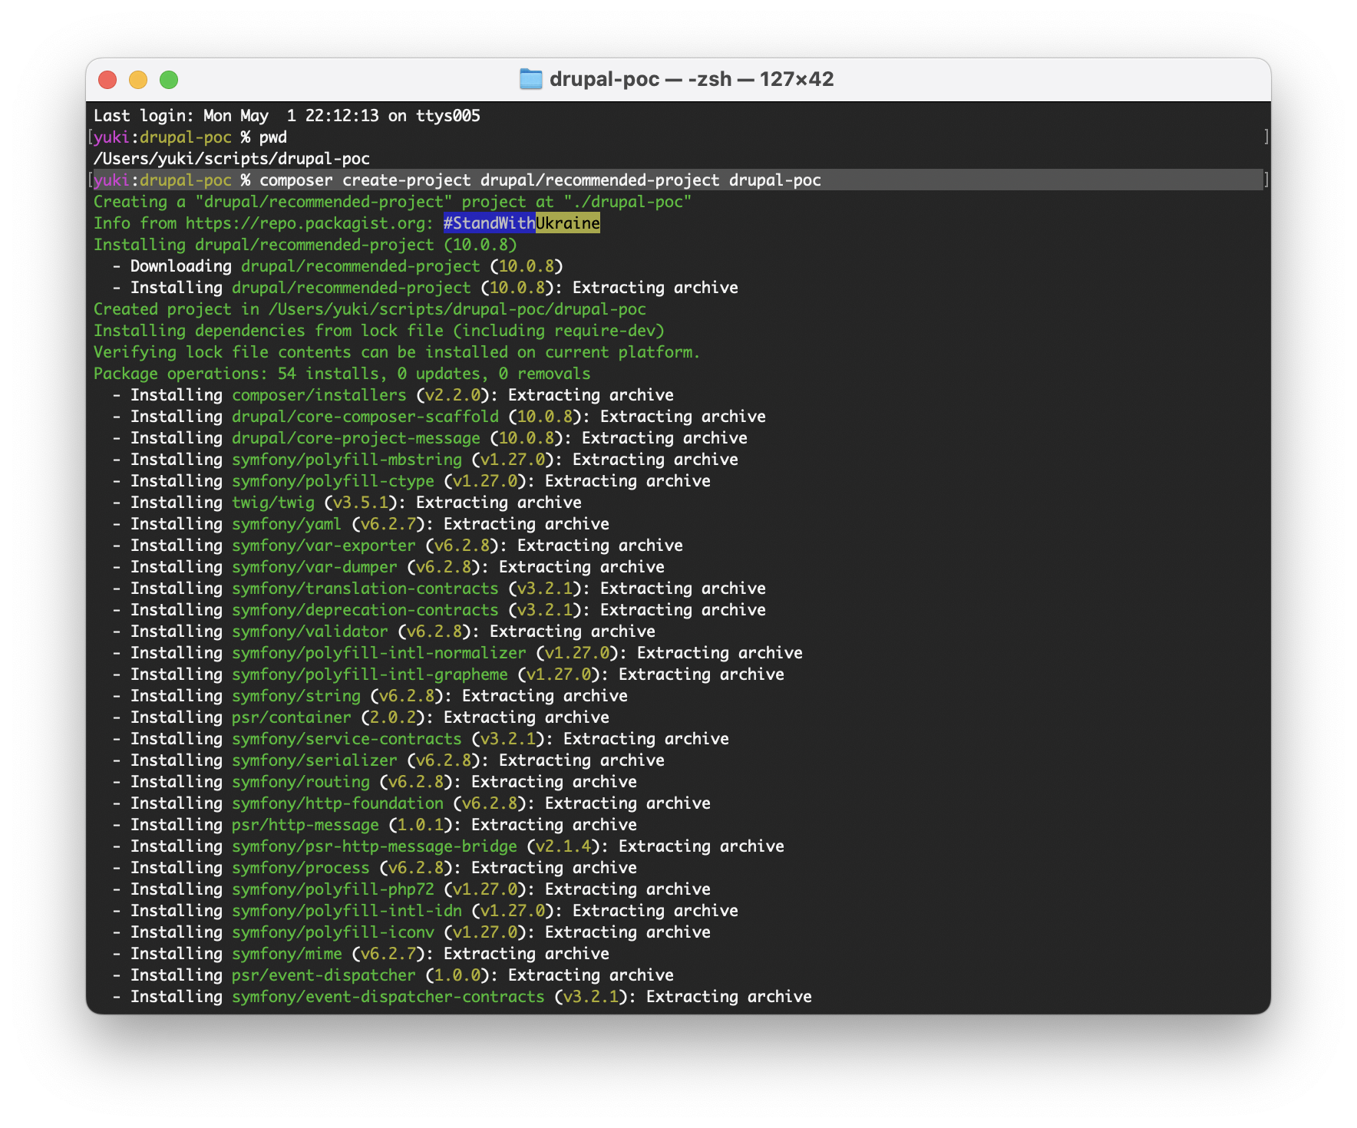Viewport: 1357px width, 1128px height.
Task: Click the red close window button
Action: 107,80
